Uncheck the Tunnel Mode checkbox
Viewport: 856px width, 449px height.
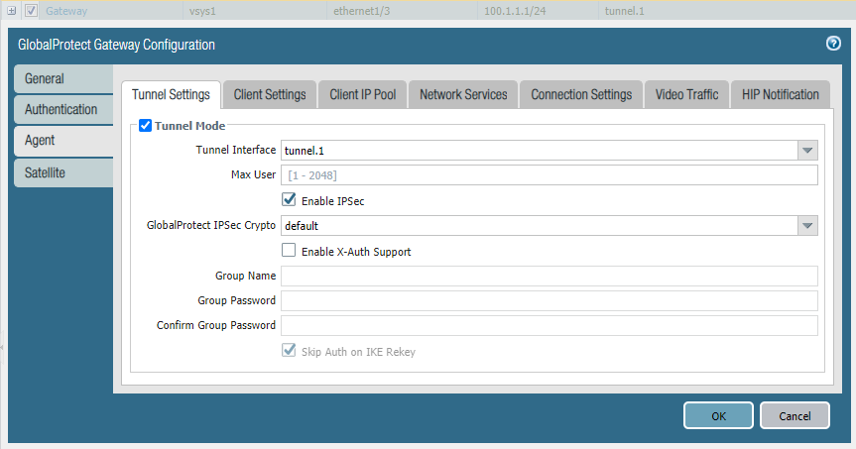[145, 126]
